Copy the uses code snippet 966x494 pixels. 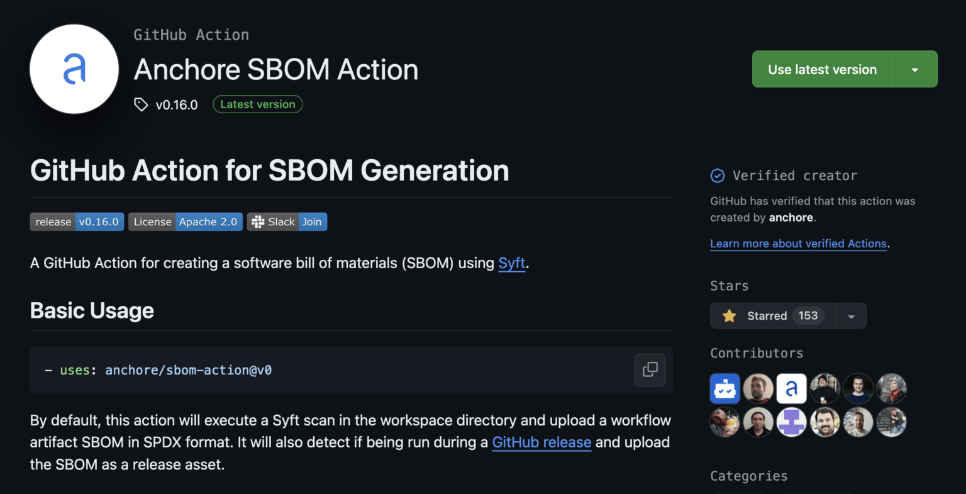(649, 370)
